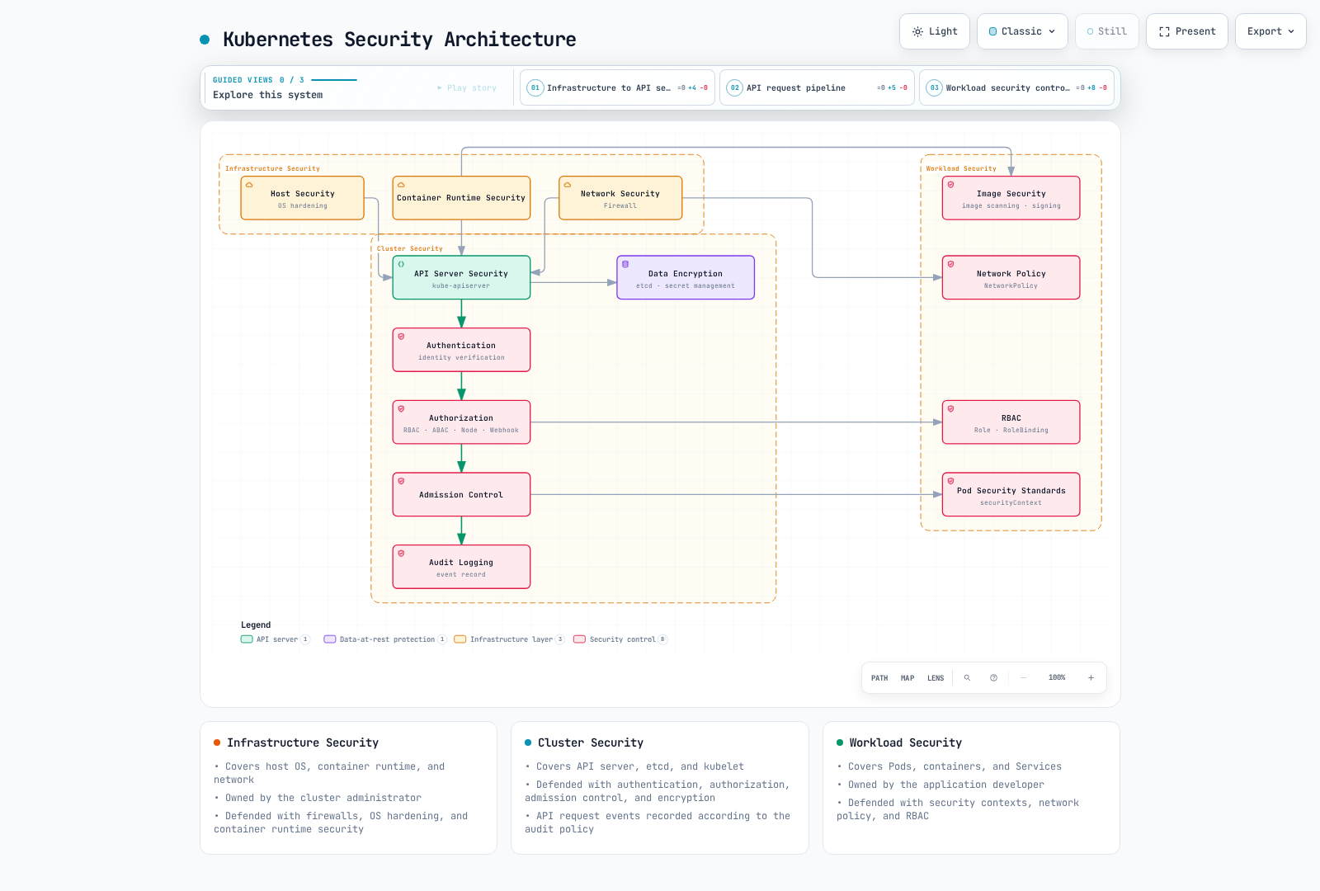The height and width of the screenshot is (891, 1320).
Task: Open the Classic style dropdown
Action: tap(1022, 31)
